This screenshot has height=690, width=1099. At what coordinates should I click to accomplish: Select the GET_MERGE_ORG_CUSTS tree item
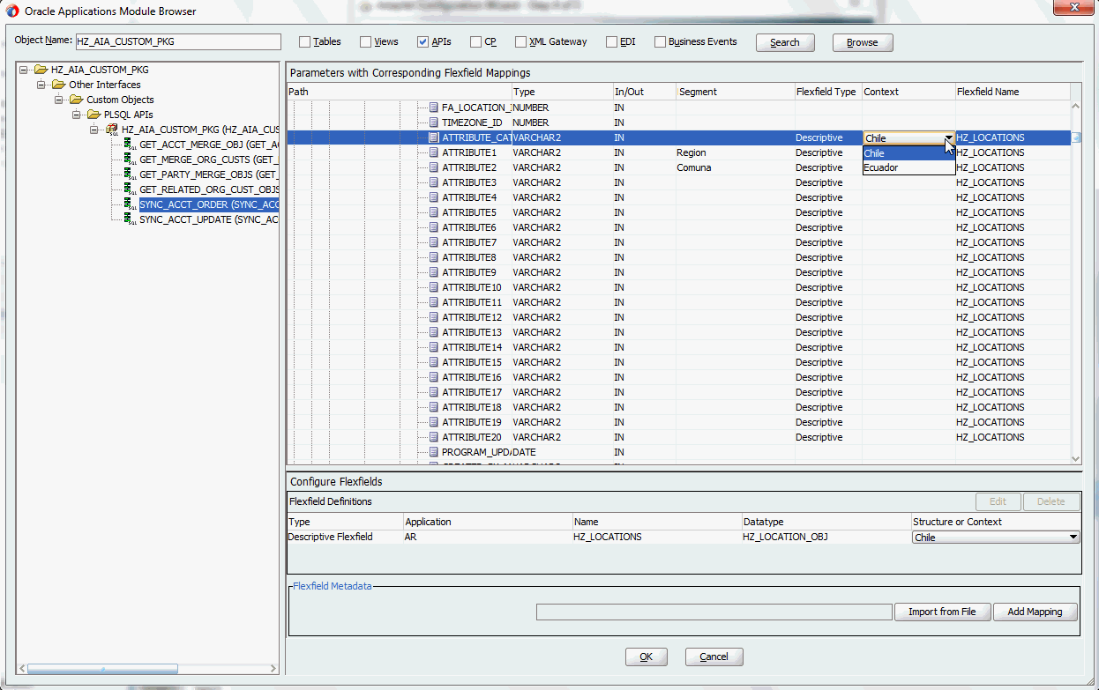[x=209, y=160]
